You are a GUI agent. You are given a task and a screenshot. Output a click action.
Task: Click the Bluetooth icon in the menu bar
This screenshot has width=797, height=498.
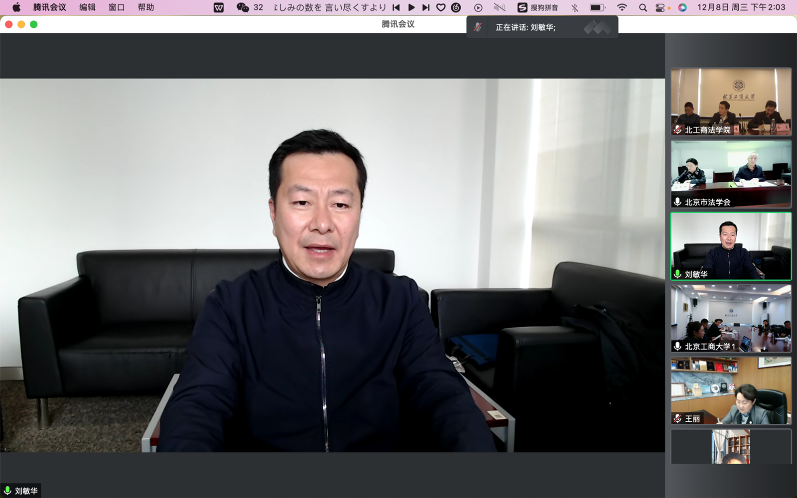[x=574, y=7]
